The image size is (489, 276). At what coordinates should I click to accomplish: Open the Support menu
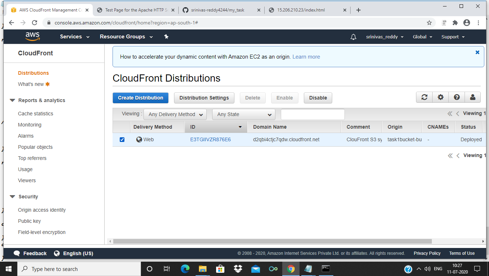453,37
